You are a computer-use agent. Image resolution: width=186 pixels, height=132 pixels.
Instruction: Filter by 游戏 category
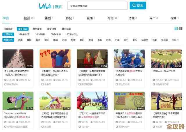65,40
